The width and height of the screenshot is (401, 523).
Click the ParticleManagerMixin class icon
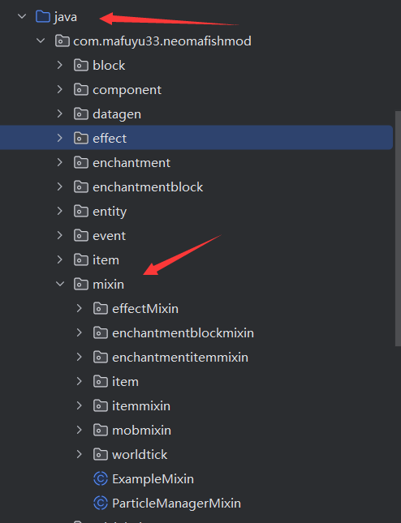pos(101,503)
